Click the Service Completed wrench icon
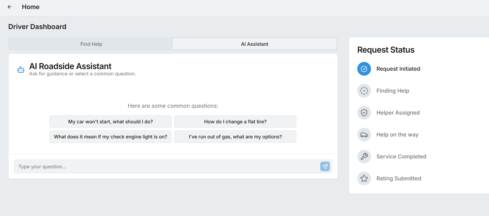Viewport: 489px width, 216px height. 364,157
